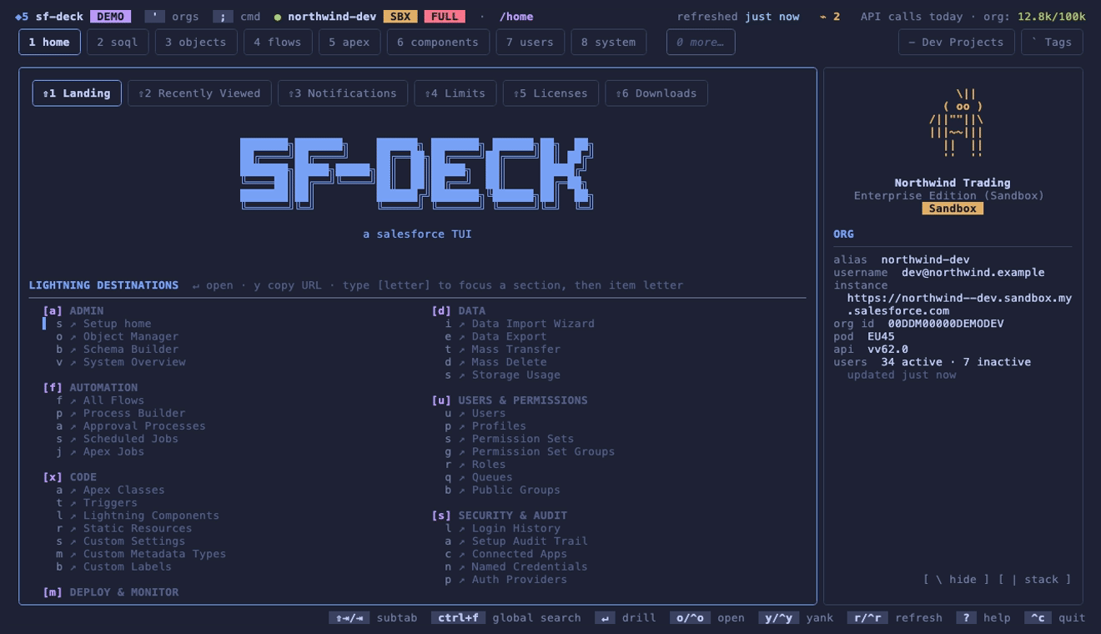The height and width of the screenshot is (634, 1101).
Task: Open Setup home link
Action: pyautogui.click(x=104, y=324)
